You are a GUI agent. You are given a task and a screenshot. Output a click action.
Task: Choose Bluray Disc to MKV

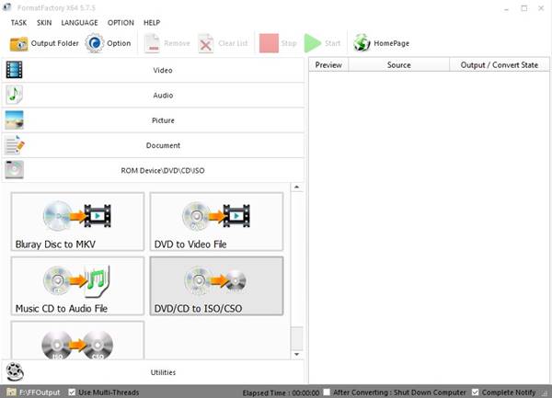77,222
